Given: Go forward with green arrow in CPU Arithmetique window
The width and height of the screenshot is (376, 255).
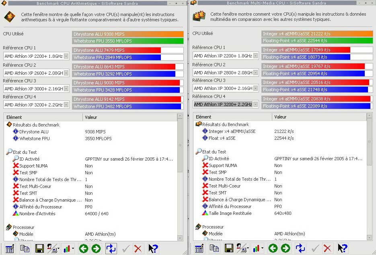Looking at the screenshot, I should click(96, 249).
